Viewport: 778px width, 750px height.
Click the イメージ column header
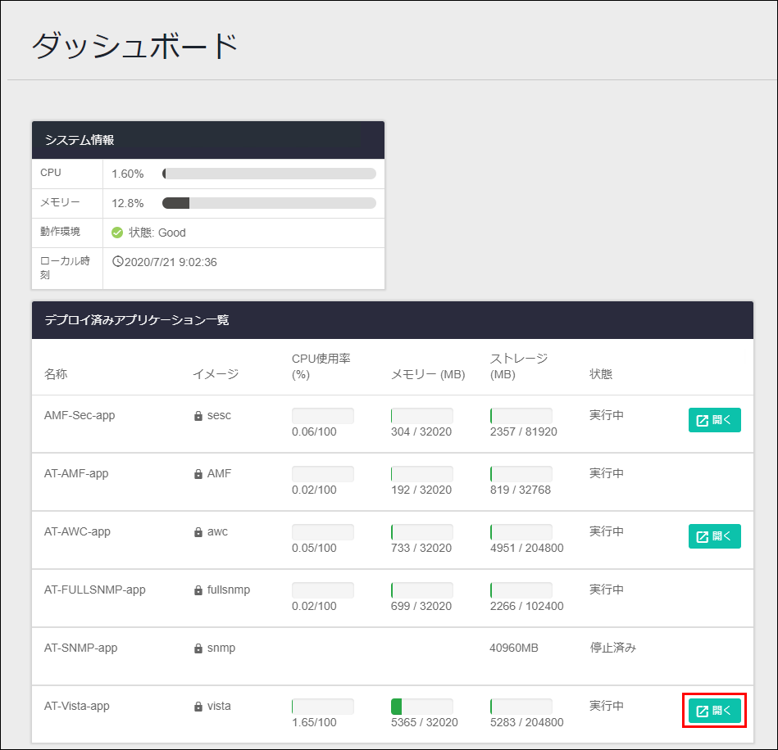pos(216,373)
